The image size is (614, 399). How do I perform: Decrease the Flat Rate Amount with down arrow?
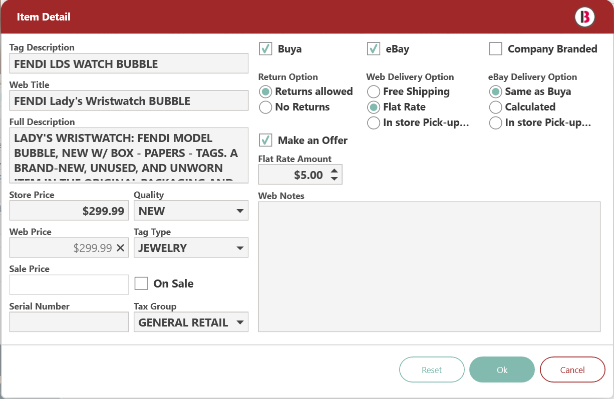pos(334,179)
